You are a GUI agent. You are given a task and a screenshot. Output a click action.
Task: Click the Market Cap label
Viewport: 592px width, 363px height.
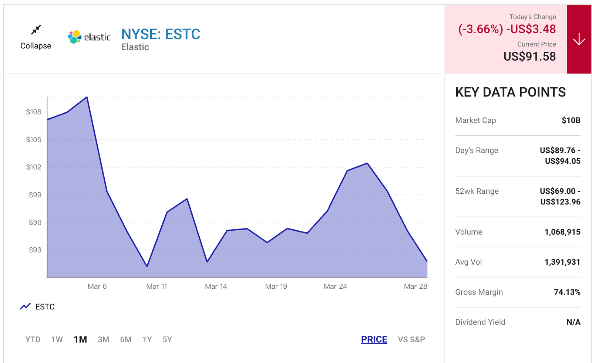475,120
